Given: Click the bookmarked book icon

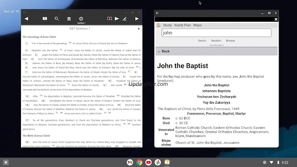Looking at the screenshot, I should tap(109, 19).
